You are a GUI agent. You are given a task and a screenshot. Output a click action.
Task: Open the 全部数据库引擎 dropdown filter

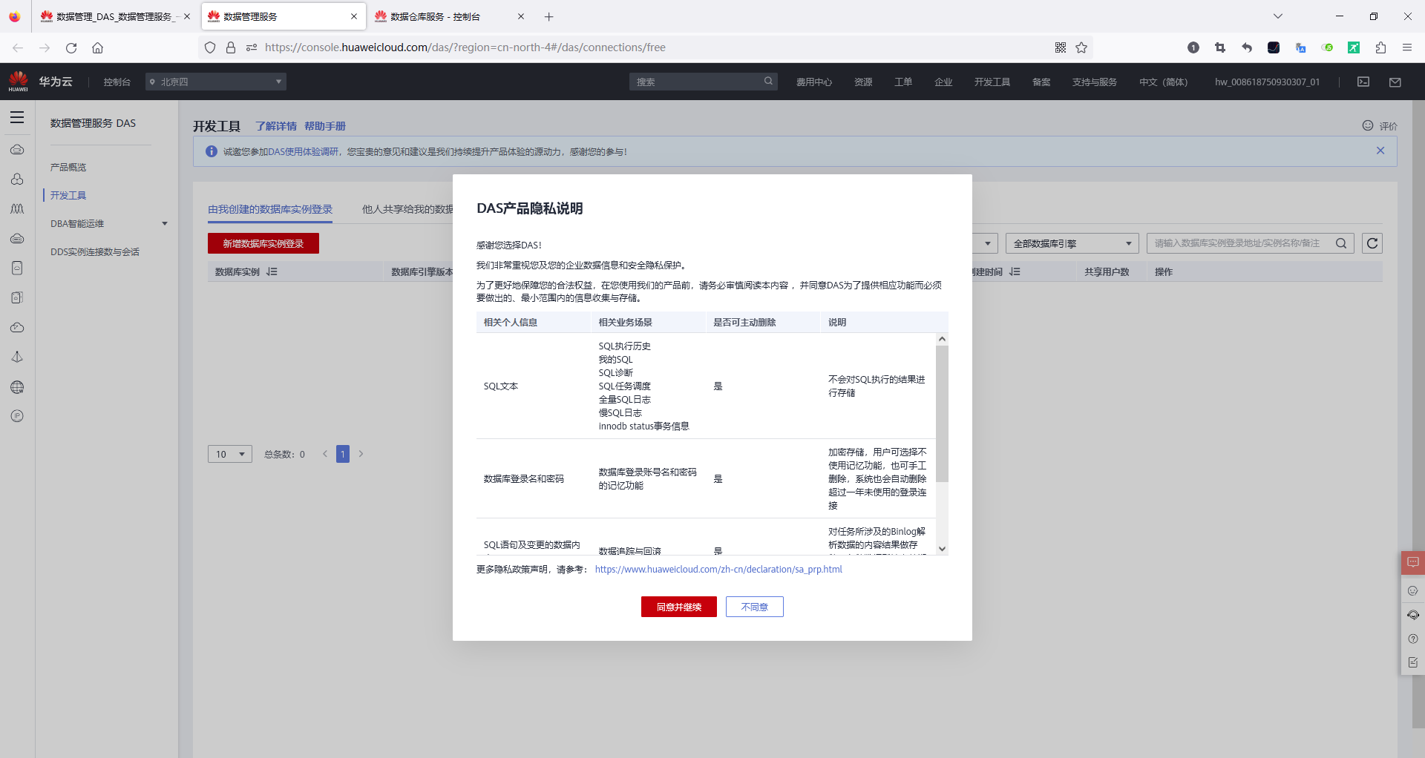pos(1071,243)
